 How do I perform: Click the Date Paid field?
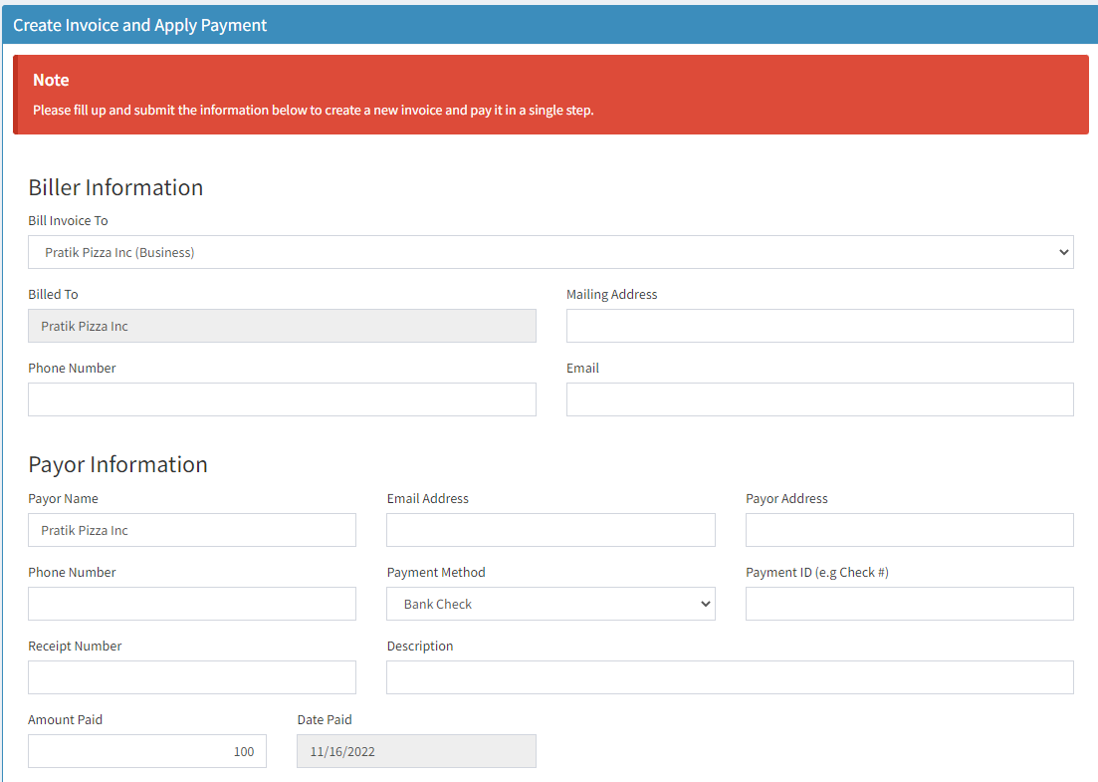click(417, 751)
